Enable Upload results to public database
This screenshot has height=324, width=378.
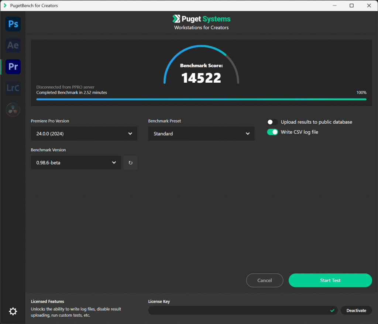click(272, 122)
